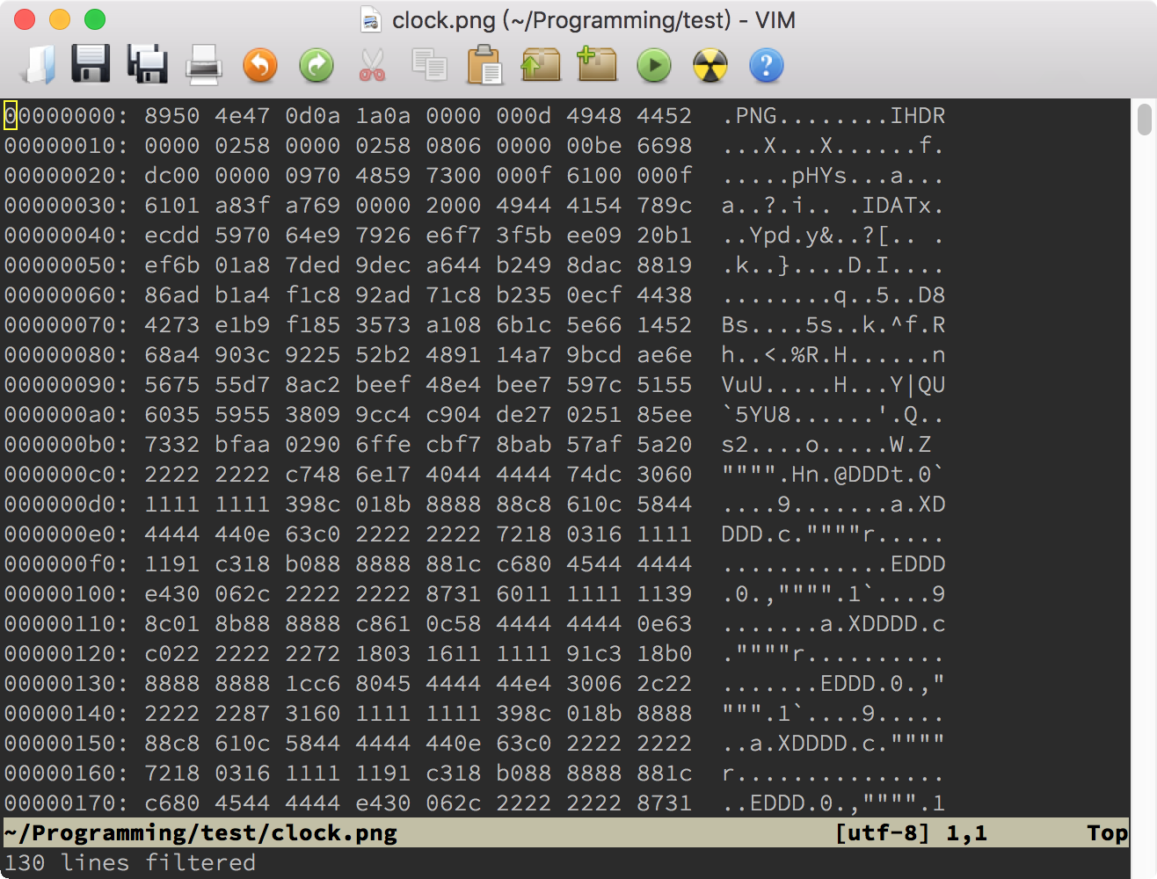This screenshot has height=879, width=1157.
Task: Save the current Vim session
Action: pyautogui.click(x=598, y=64)
